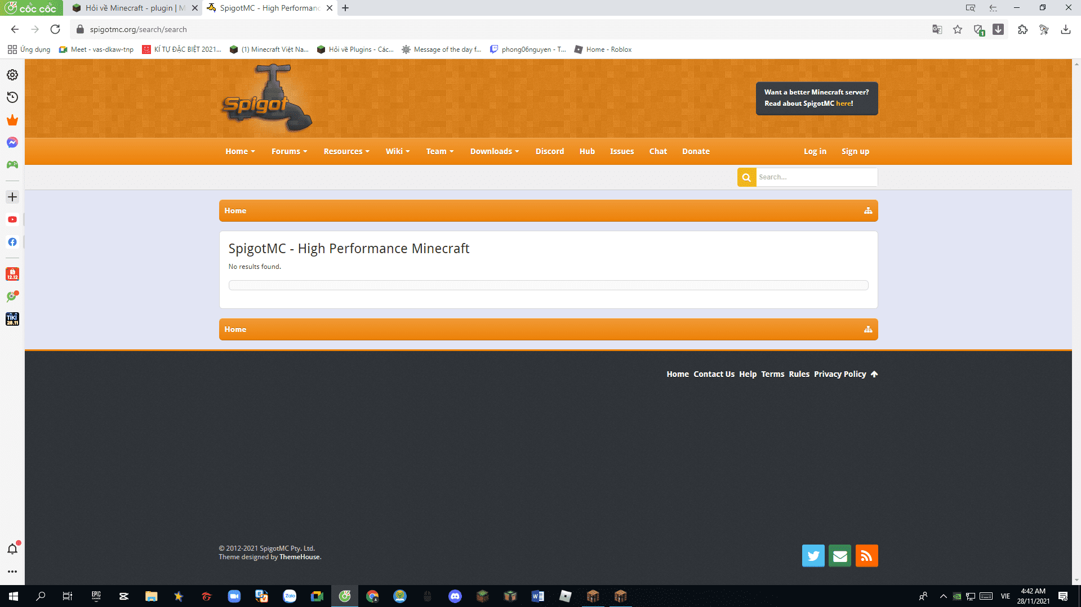Click the orange search magnifier button
Viewport: 1081px width, 607px height.
[746, 177]
